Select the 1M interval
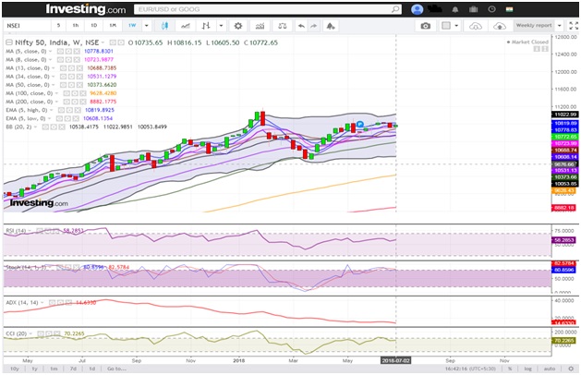Image resolution: width=581 pixels, height=375 pixels. click(x=113, y=25)
